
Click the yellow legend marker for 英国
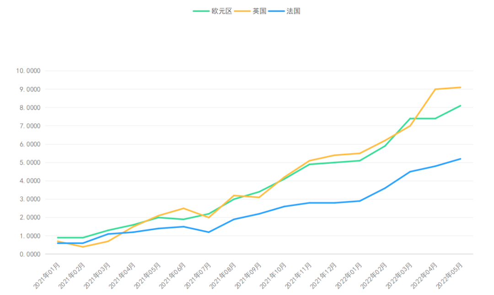pos(242,11)
